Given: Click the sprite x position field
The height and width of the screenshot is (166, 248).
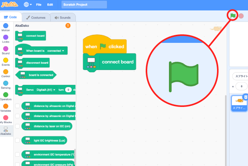Looking at the screenshot, I should [241, 86].
